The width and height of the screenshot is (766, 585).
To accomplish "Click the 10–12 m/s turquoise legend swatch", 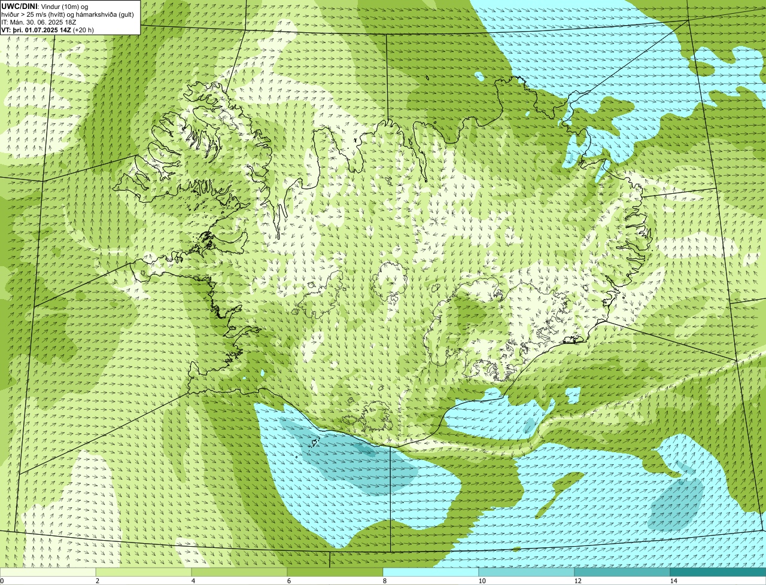I will (x=527, y=572).
